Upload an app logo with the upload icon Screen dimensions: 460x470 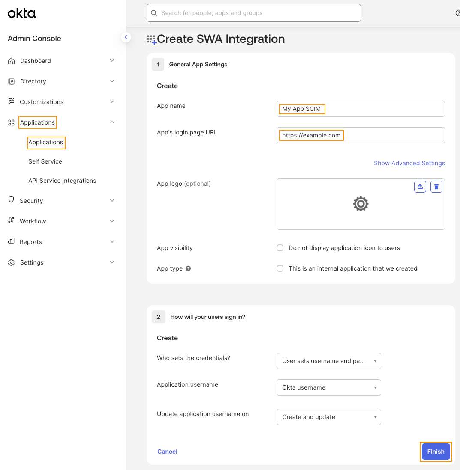[420, 187]
